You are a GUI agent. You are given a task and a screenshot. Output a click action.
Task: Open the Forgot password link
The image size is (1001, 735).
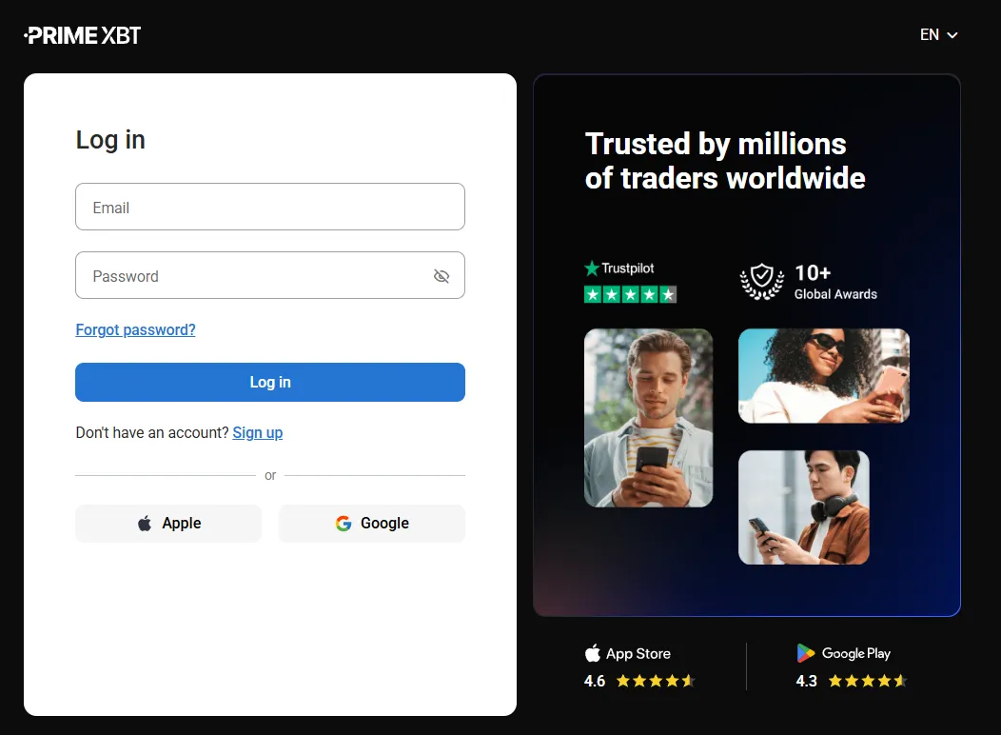coord(135,329)
